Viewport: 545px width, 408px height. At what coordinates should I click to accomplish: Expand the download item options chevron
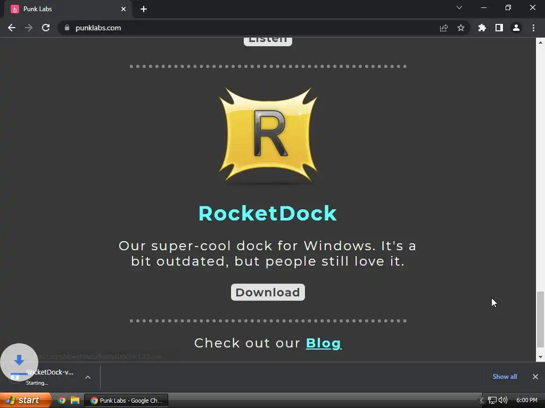(x=88, y=377)
